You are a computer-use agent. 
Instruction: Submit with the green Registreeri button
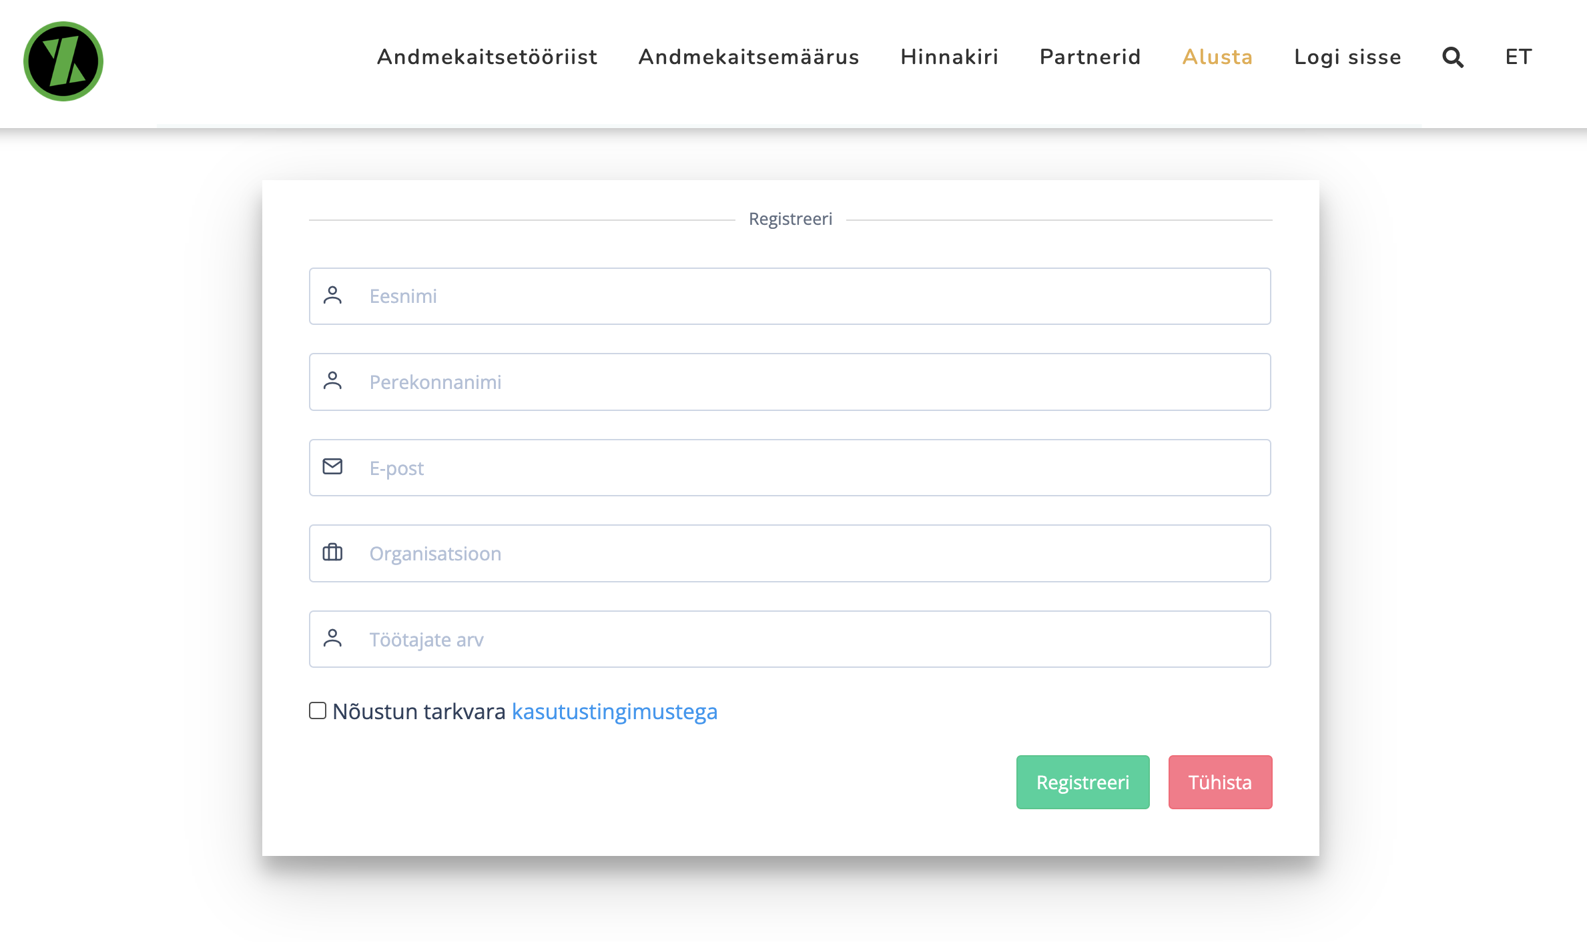coord(1082,782)
